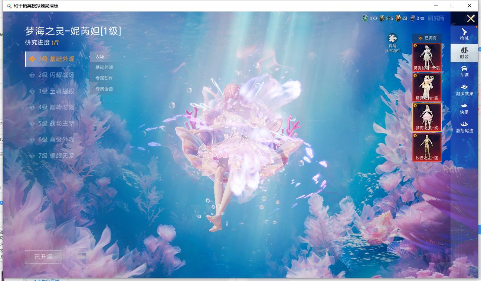The height and width of the screenshot is (281, 481).
Task: Click the 已升级 button
Action: point(43,257)
